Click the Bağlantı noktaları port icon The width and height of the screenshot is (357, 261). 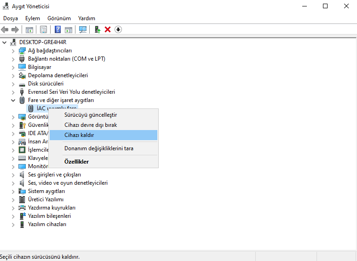tap(22, 59)
